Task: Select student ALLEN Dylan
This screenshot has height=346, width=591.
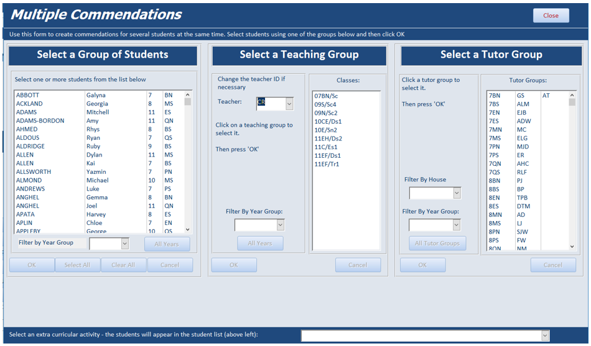Action: coord(99,155)
